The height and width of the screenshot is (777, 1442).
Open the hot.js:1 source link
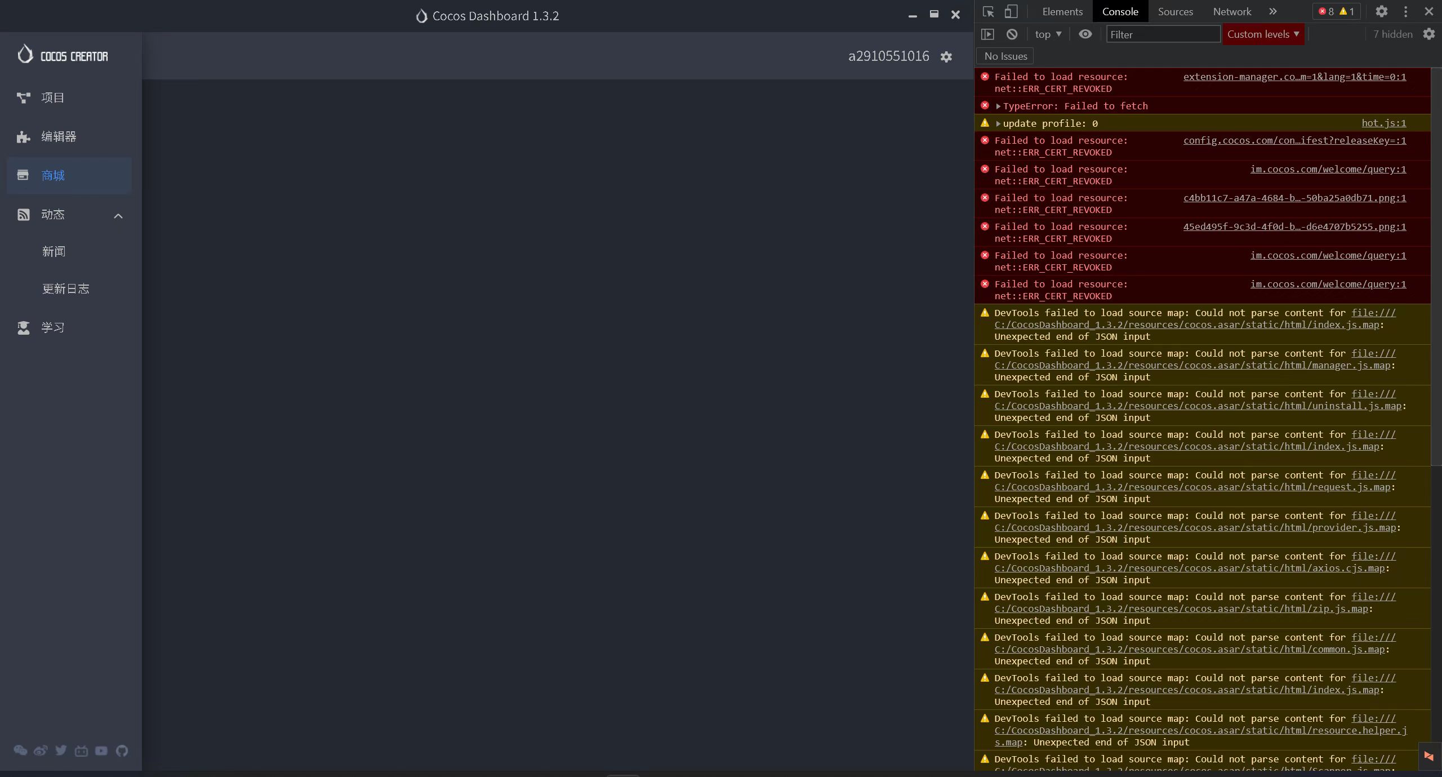tap(1383, 123)
